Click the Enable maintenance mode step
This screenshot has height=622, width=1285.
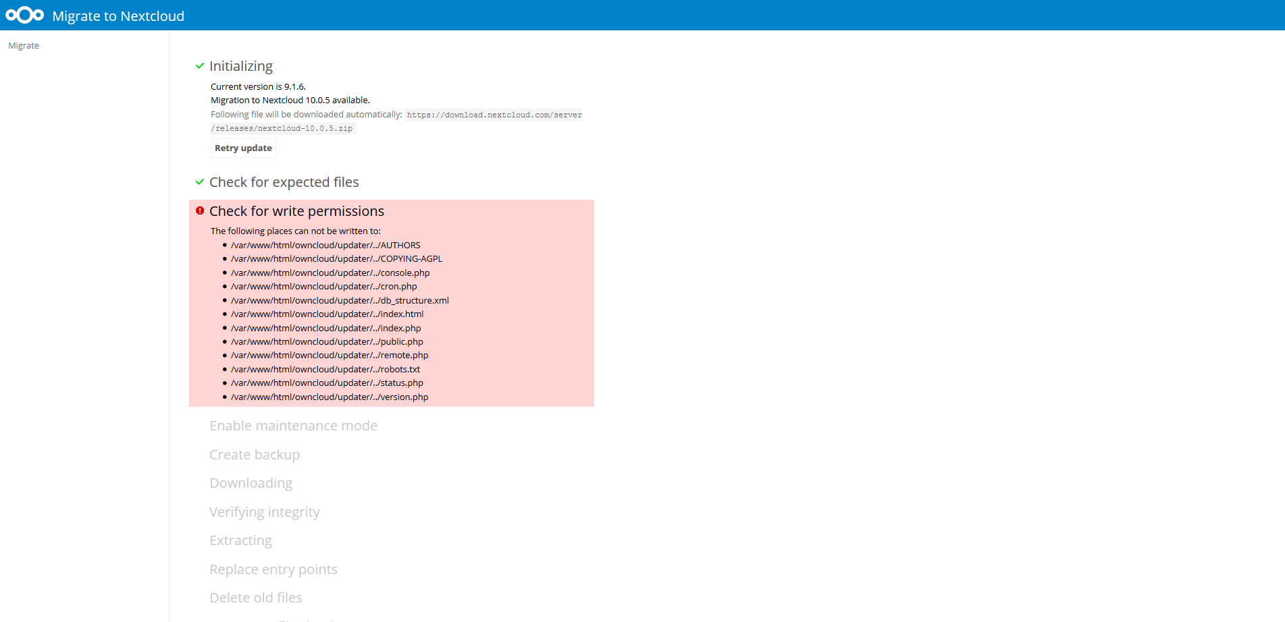click(x=293, y=426)
